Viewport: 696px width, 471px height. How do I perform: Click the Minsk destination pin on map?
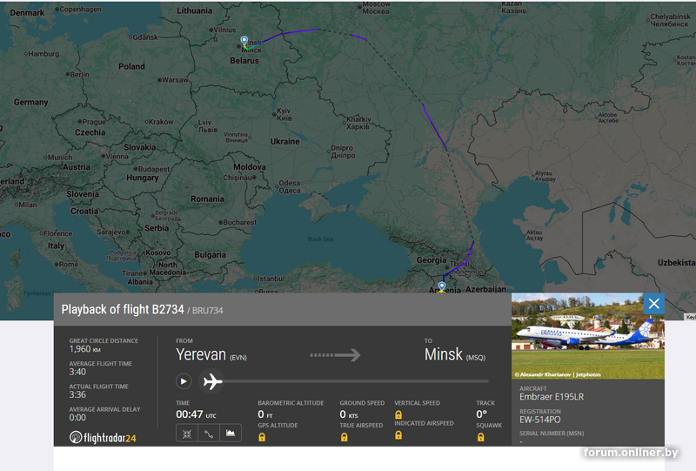click(x=244, y=40)
